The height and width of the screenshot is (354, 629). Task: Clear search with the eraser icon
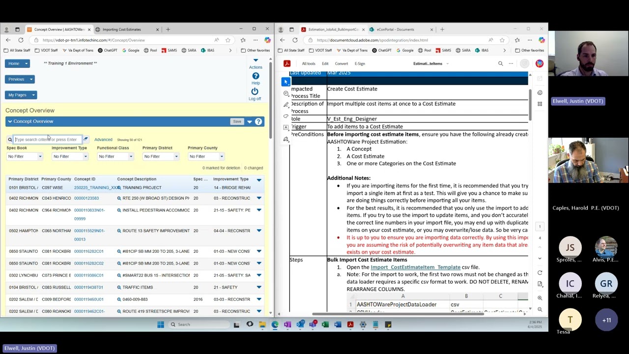86,140
